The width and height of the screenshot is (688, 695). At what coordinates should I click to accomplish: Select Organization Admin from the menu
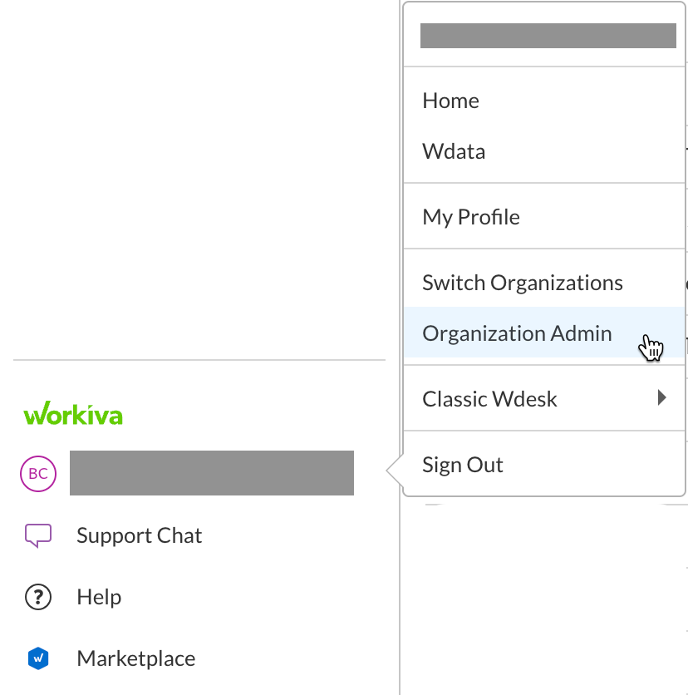517,333
